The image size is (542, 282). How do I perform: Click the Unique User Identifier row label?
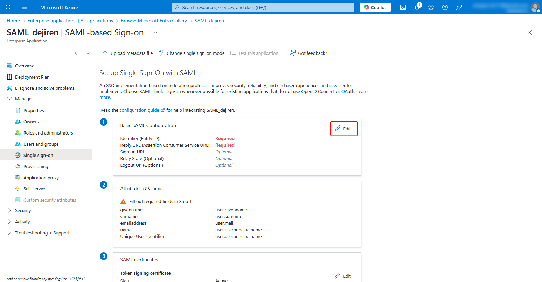coord(142,237)
